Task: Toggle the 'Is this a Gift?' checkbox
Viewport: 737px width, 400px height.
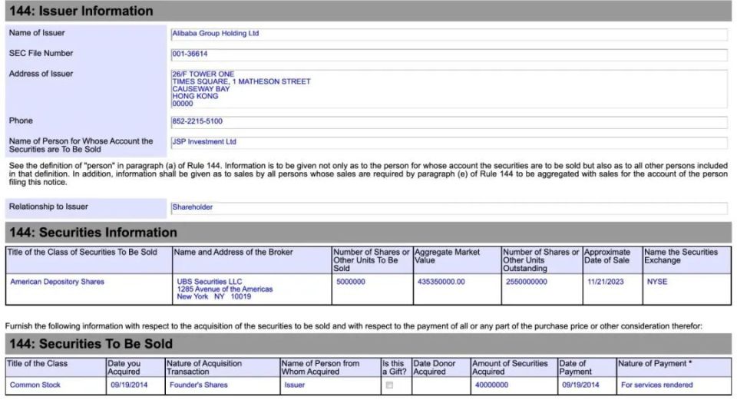Action: [x=389, y=385]
